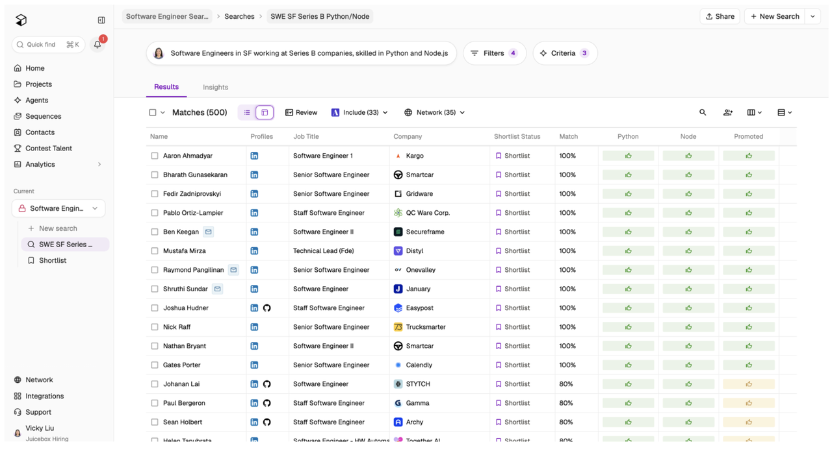Viewport: 832px width, 449px height.
Task: Check the box for Aaron Ahmadyar
Action: coord(155,156)
